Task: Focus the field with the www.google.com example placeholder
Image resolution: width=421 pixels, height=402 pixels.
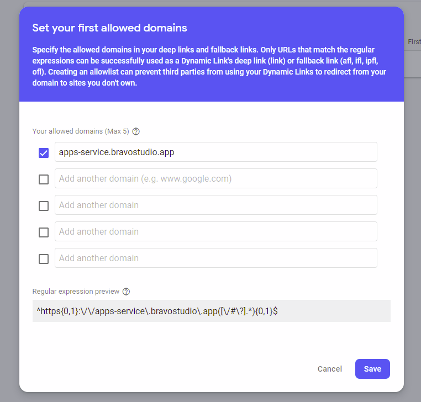Action: [x=216, y=178]
